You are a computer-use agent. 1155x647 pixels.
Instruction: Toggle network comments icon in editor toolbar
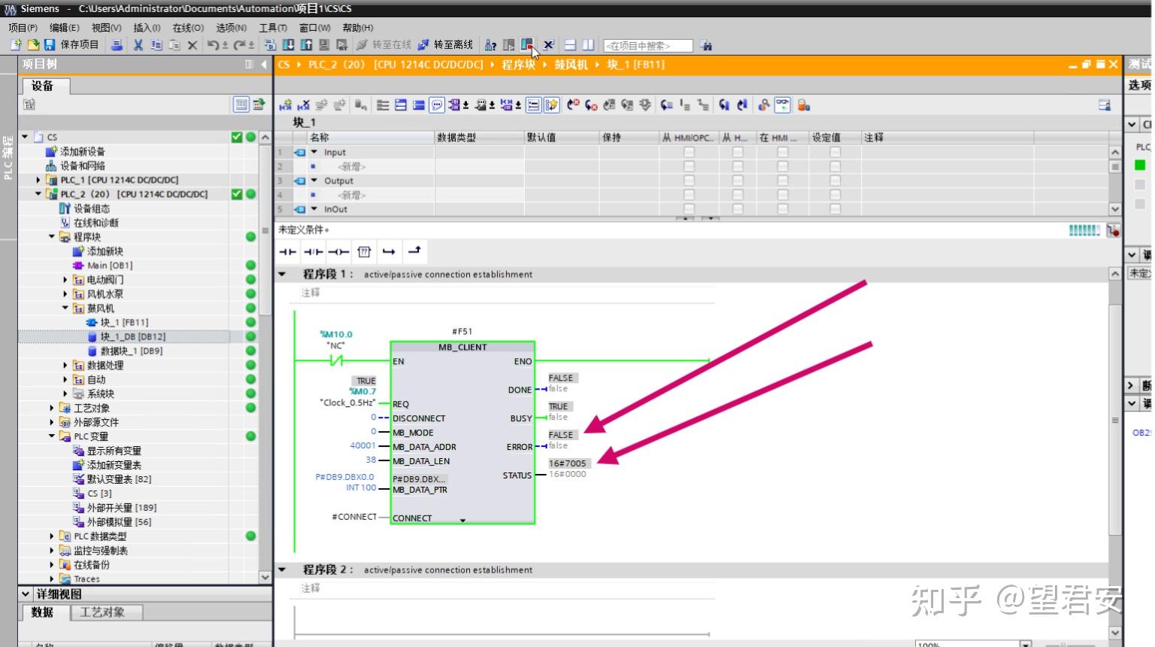437,105
